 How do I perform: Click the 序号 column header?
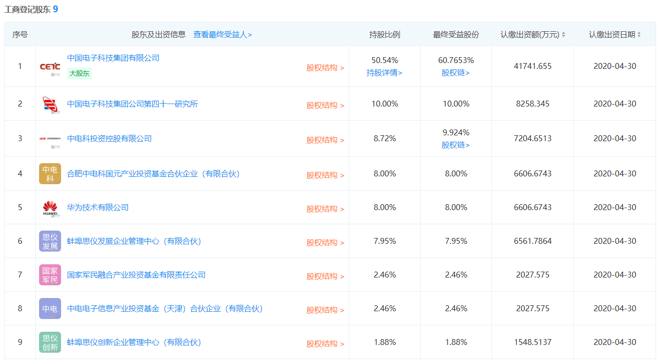click(20, 35)
